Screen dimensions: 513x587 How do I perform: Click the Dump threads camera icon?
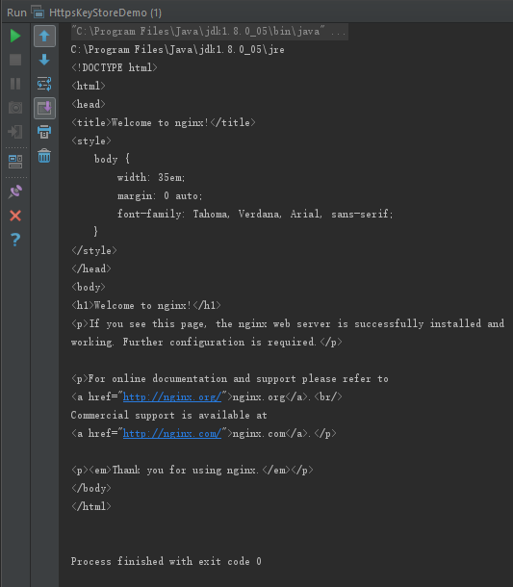pyautogui.click(x=15, y=108)
